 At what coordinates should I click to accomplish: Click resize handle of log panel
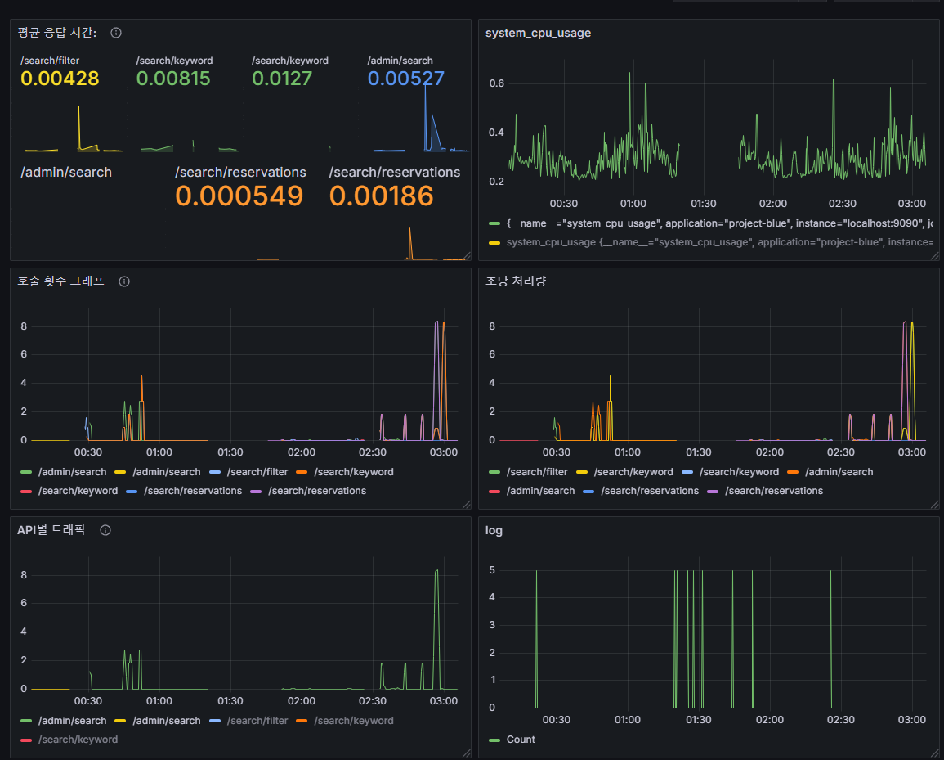click(x=935, y=753)
